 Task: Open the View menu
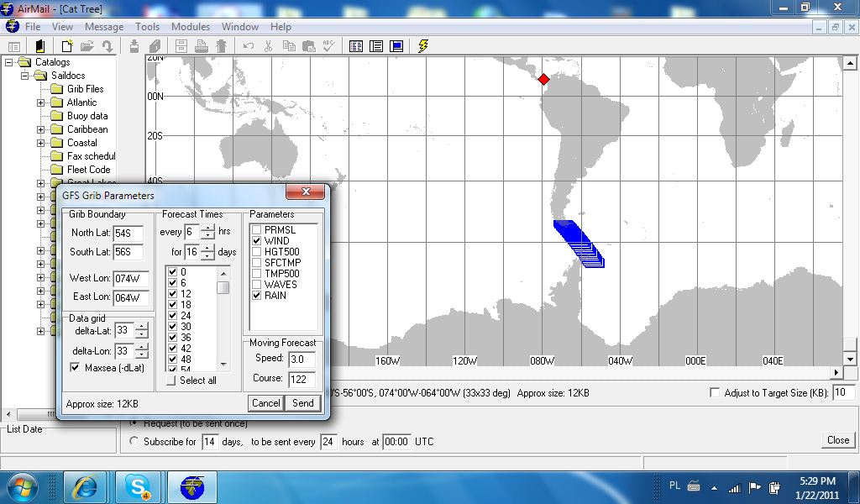pos(62,27)
